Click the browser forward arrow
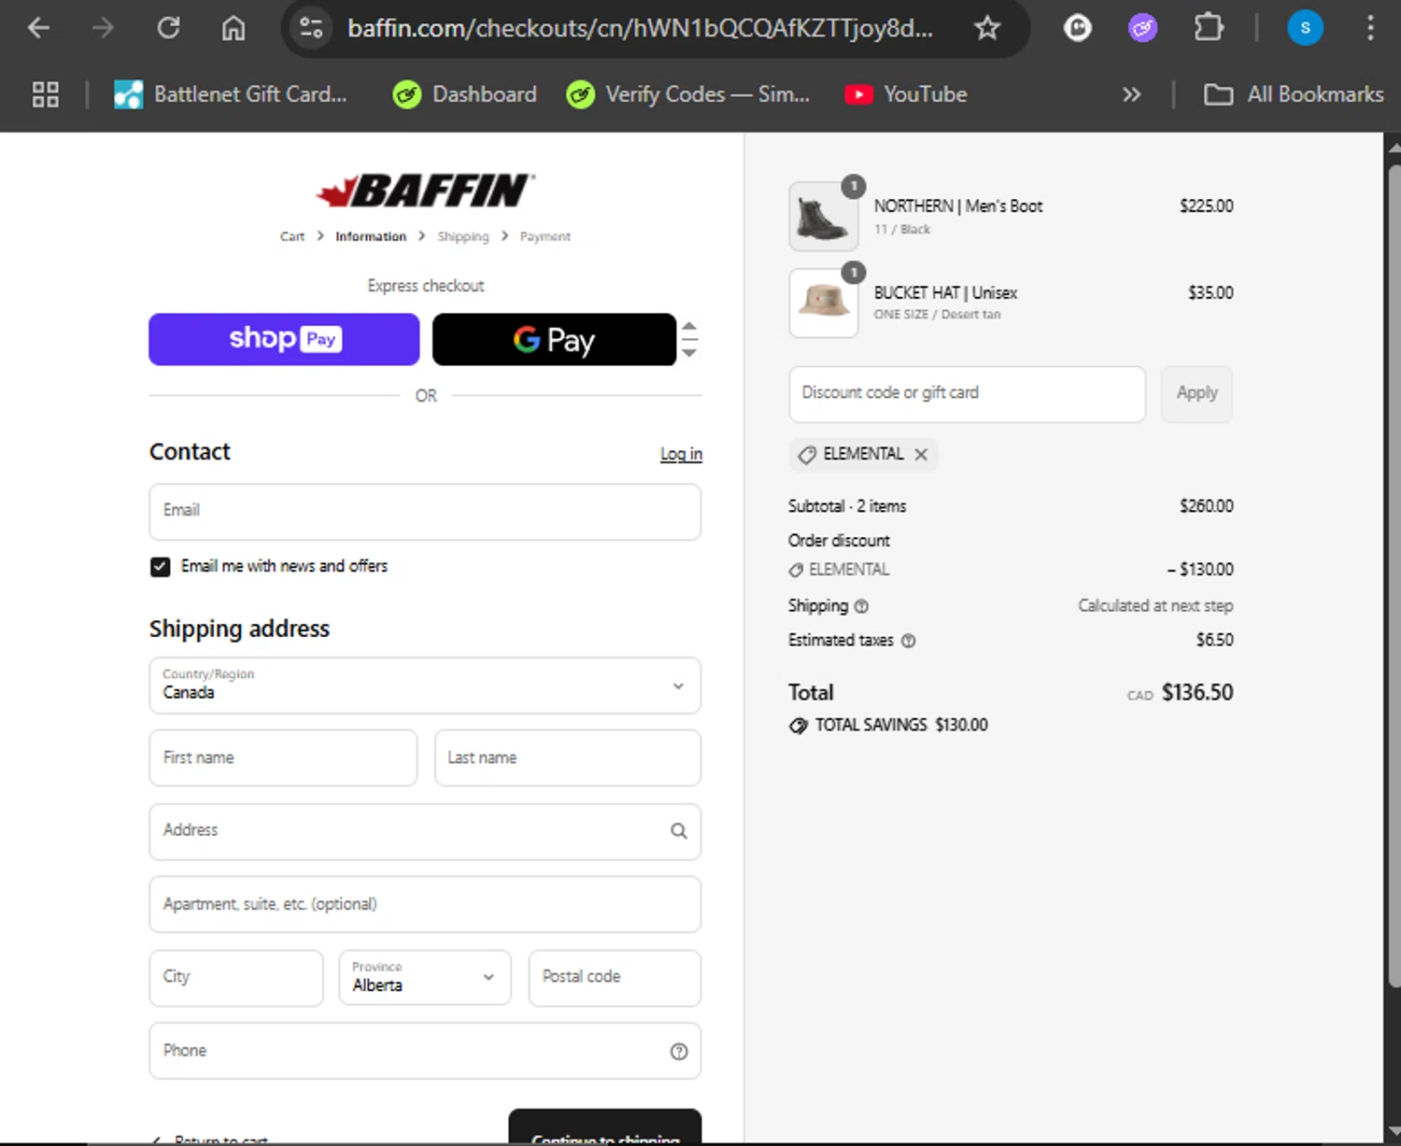The width and height of the screenshot is (1401, 1146). [x=103, y=28]
